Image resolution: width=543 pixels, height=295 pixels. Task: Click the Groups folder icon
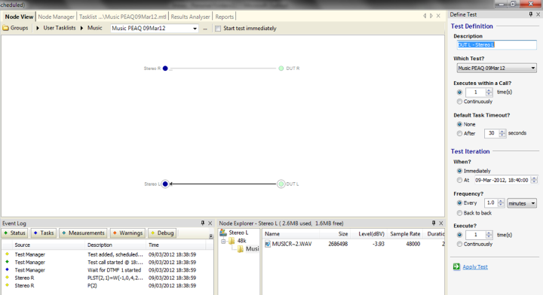coord(6,28)
